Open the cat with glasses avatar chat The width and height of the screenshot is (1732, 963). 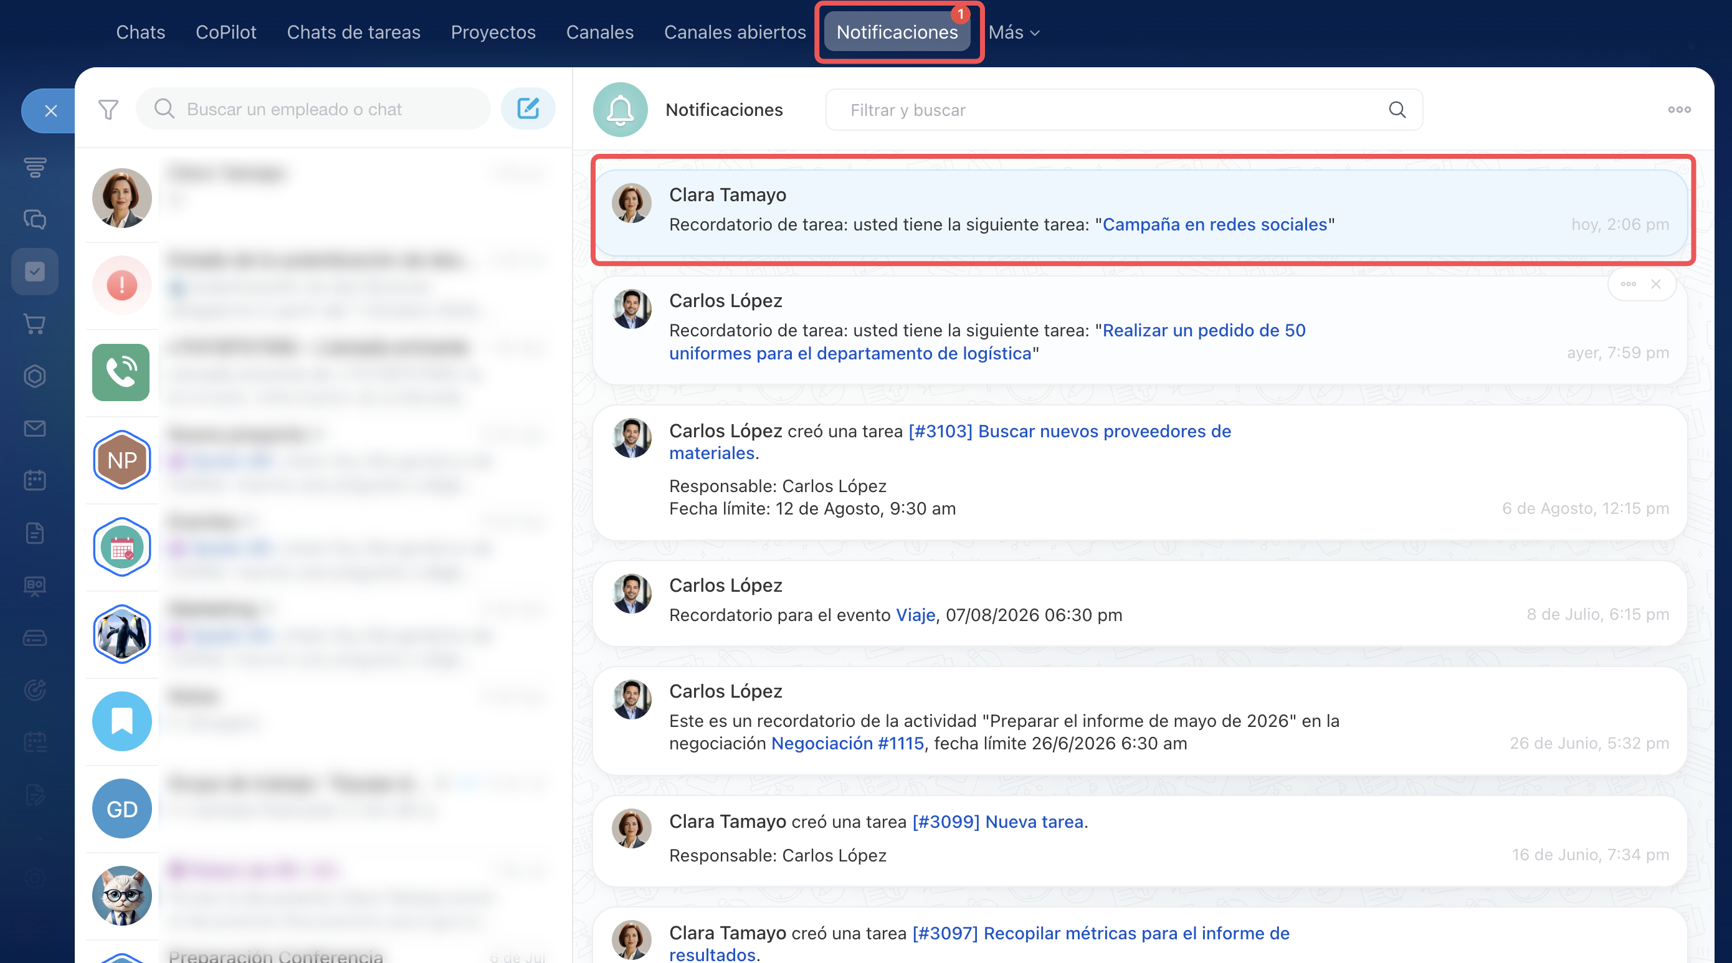(121, 896)
